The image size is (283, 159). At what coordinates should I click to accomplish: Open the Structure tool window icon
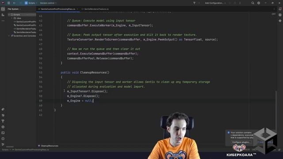click(3, 15)
